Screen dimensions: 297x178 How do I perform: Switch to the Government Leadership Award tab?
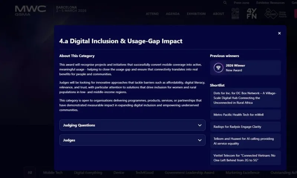tap(189, 173)
